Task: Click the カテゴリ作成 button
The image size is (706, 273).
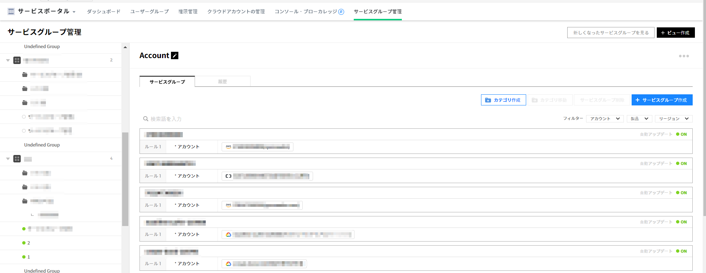Action: (x=503, y=100)
